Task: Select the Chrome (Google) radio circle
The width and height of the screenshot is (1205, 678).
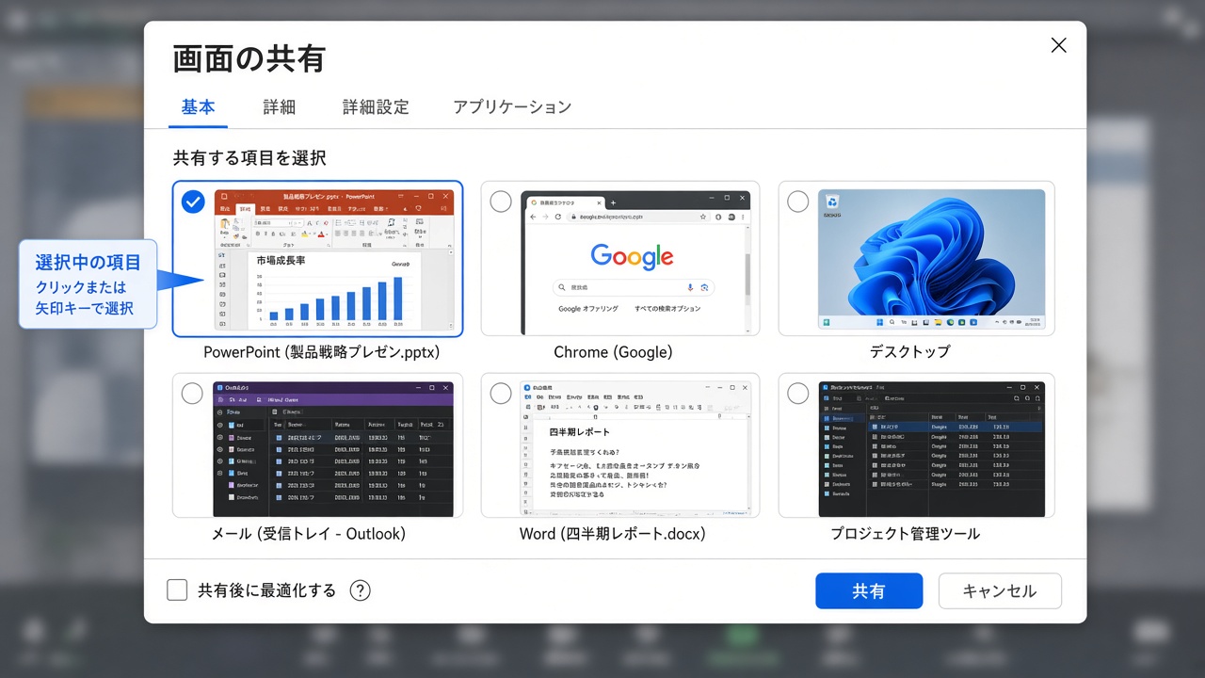Action: pos(501,202)
